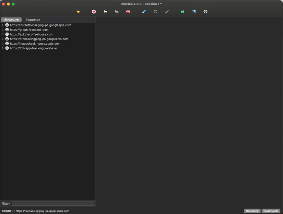Enable SSL Proxying via the padlock icon
The height and width of the screenshot is (214, 283).
coord(105,11)
